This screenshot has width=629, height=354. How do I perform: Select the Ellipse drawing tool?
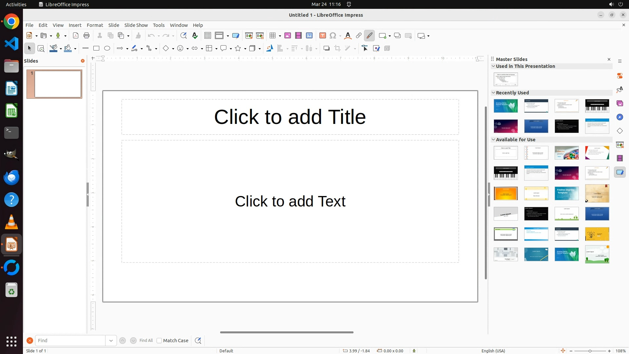[x=107, y=49]
